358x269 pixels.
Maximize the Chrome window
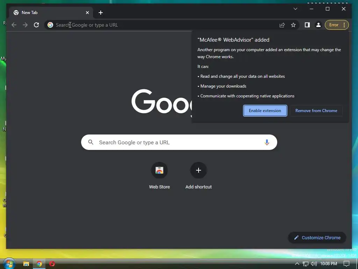328,9
